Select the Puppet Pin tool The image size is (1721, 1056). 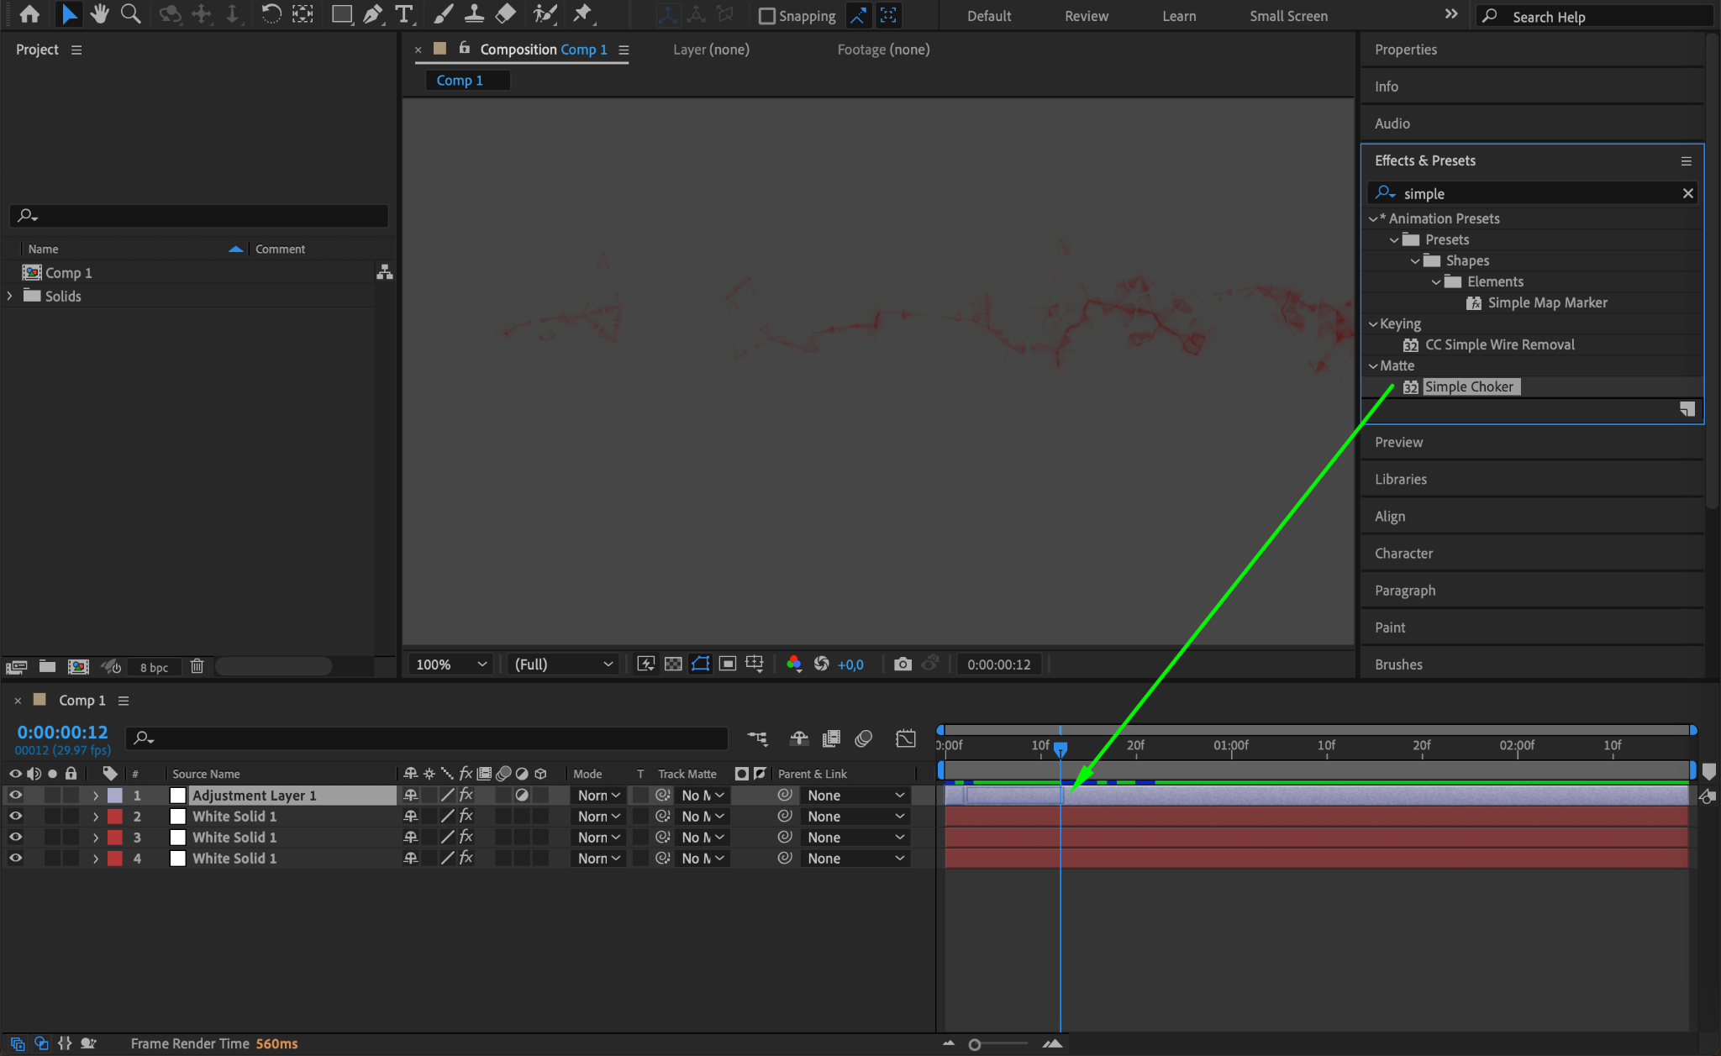582,14
